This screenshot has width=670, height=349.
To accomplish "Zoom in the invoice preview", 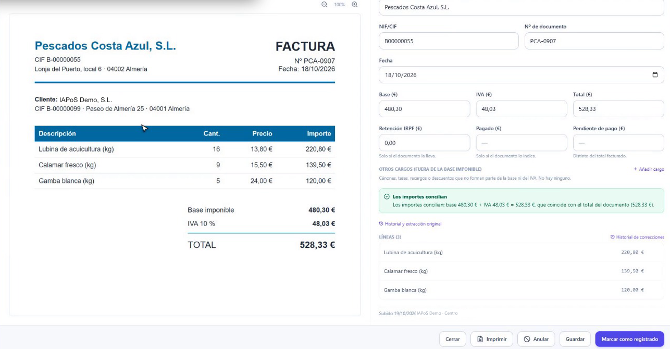I will [355, 4].
